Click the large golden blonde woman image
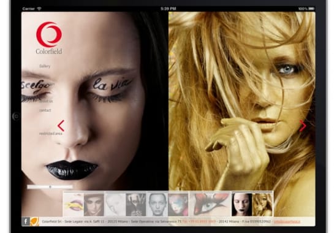Viewport: 334px width, 233px height. pos(242,101)
